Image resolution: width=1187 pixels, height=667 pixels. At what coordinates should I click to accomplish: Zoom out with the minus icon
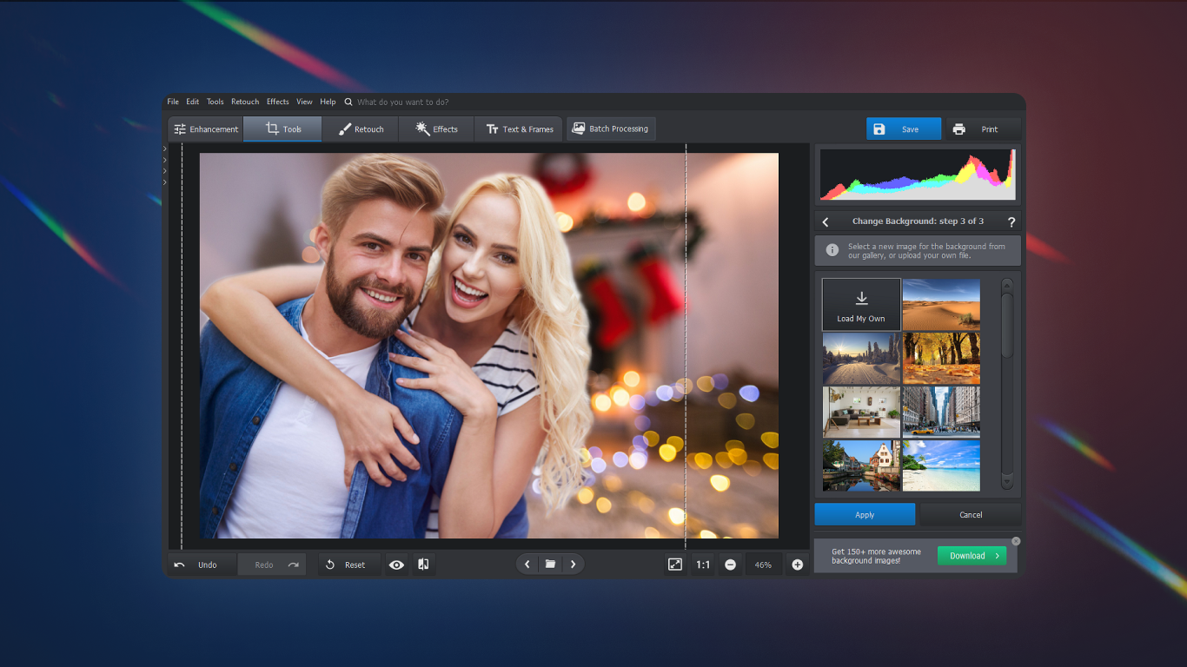click(730, 565)
